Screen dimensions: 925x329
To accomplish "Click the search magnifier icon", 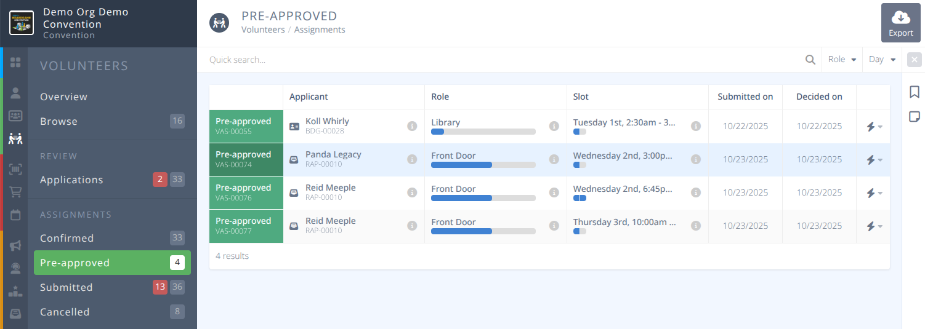I will (x=810, y=60).
